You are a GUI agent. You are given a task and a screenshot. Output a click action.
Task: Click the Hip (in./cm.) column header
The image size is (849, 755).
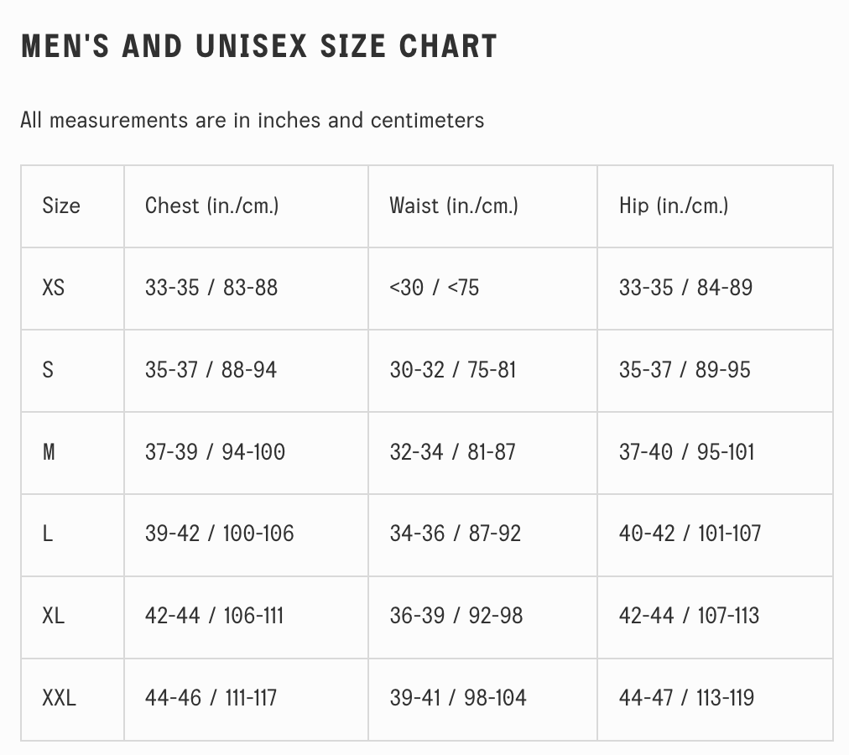(673, 206)
